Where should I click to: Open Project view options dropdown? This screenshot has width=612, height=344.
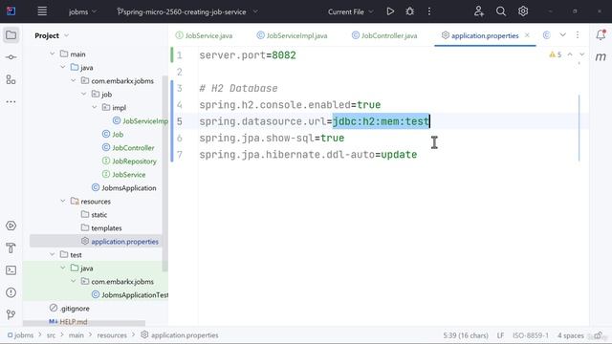(x=66, y=35)
